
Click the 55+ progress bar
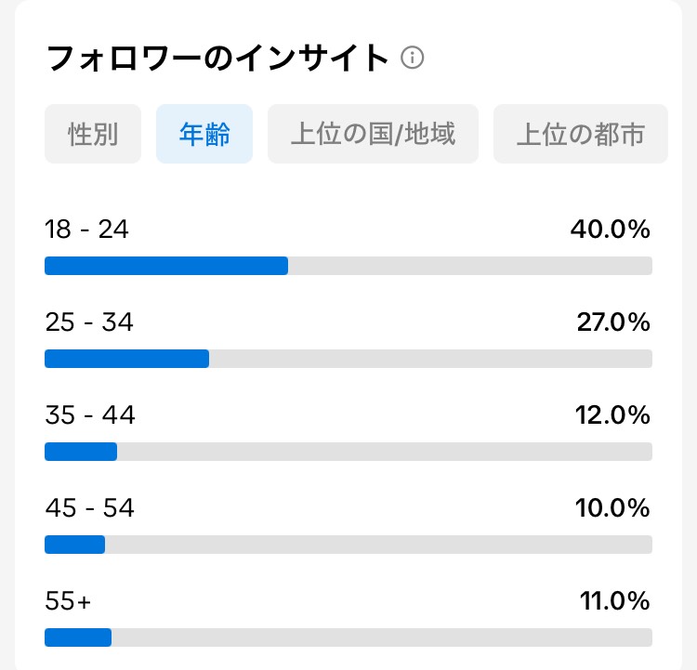[348, 637]
